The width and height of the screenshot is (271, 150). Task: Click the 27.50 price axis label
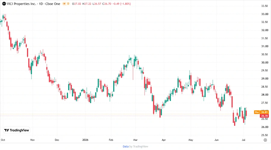coord(265,103)
